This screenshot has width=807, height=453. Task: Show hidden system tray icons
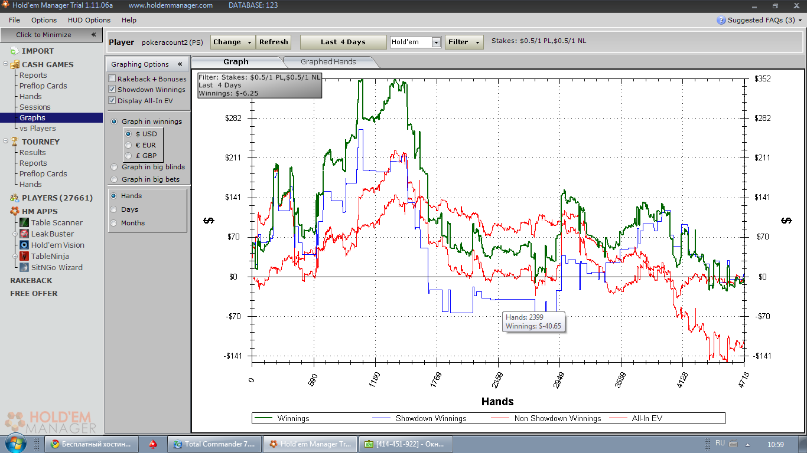tap(747, 444)
